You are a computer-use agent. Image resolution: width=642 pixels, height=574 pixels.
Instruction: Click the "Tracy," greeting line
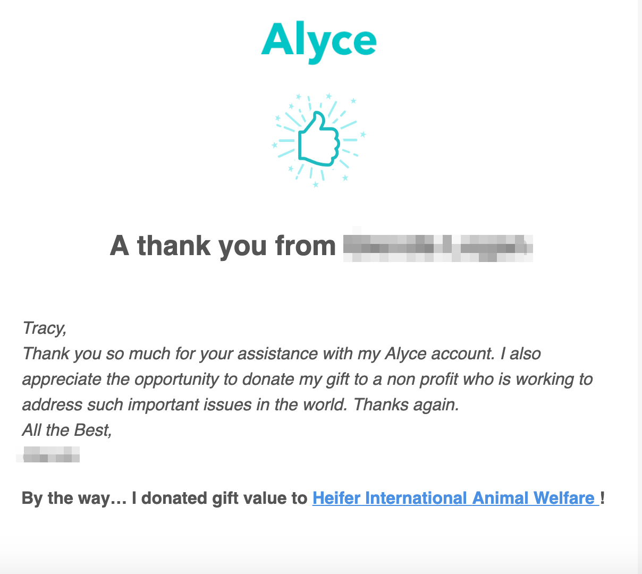click(x=45, y=328)
